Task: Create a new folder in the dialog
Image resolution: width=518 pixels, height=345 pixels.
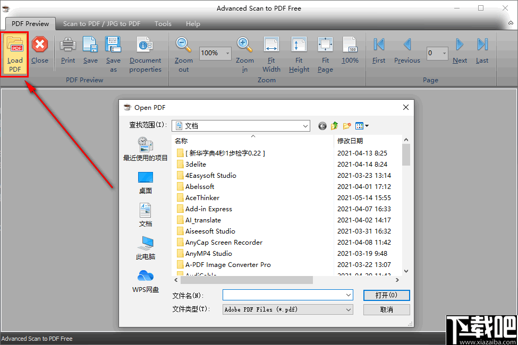Action: tap(346, 126)
